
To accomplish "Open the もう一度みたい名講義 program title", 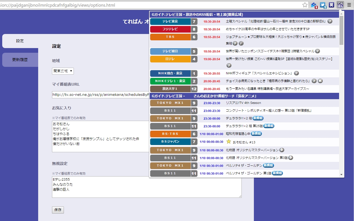I will [267, 89].
